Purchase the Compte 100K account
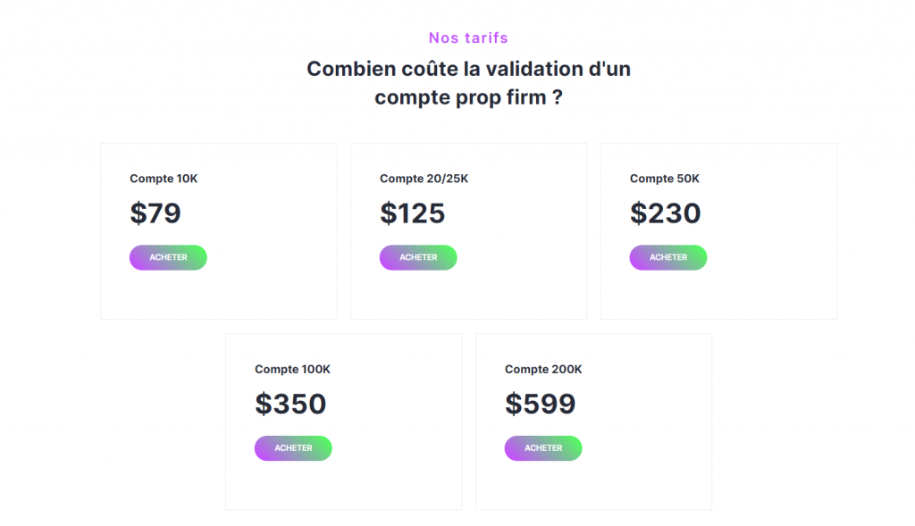Image resolution: width=915 pixels, height=526 pixels. (x=293, y=448)
